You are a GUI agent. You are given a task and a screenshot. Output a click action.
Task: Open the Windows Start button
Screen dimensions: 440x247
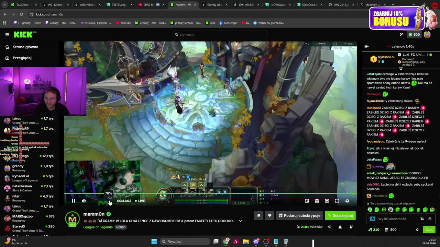point(154,242)
